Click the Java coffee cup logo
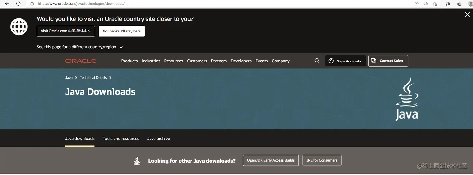Screen dimensions: 473x175 click(x=407, y=99)
